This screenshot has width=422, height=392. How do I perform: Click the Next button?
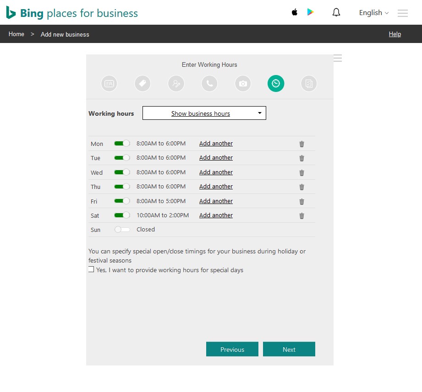point(289,349)
